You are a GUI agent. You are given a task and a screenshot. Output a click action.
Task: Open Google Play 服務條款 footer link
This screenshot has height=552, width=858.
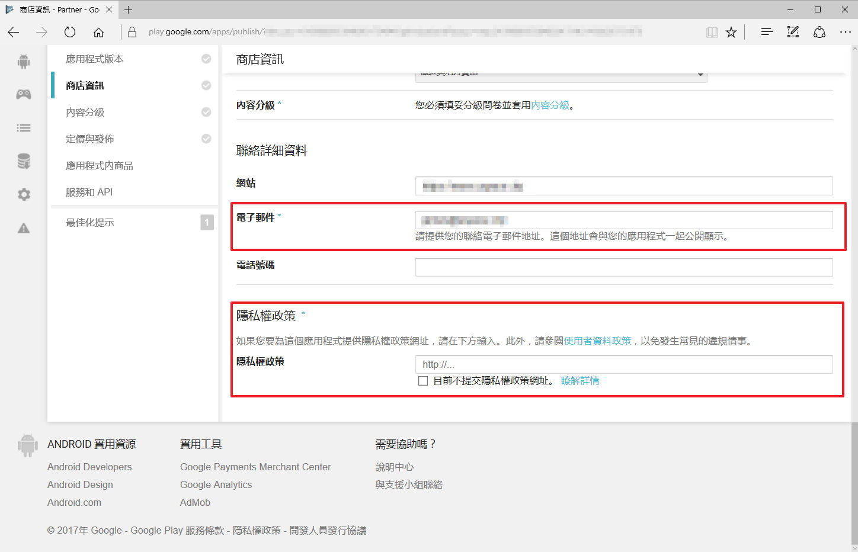177,530
